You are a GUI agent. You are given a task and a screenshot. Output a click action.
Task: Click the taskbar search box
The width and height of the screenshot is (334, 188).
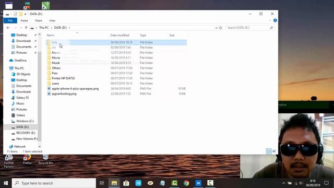54,183
